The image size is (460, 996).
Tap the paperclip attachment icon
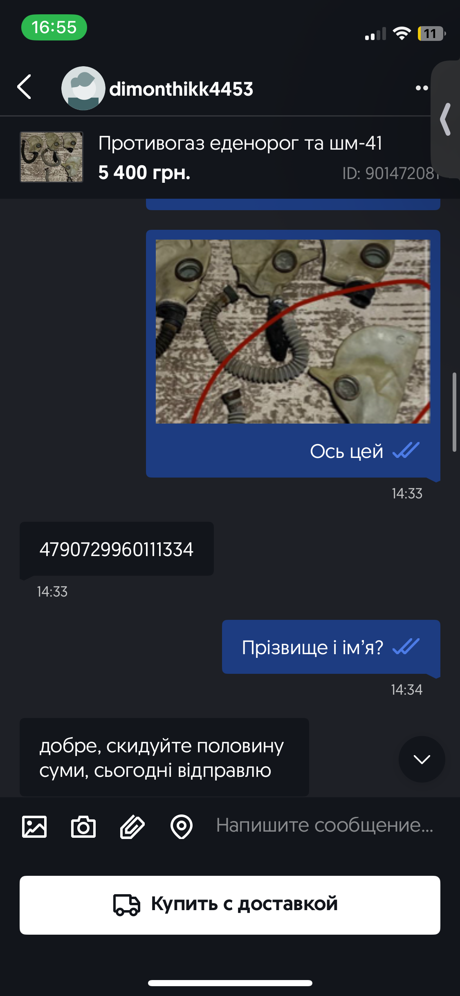click(x=132, y=827)
